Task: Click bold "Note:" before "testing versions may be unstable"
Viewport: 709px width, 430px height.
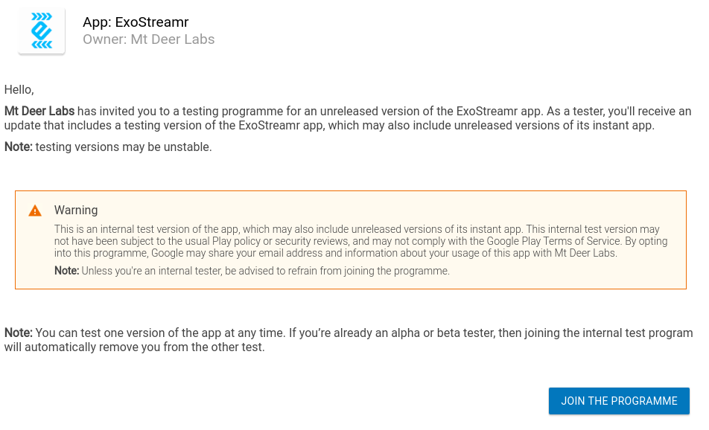Action: [x=19, y=147]
